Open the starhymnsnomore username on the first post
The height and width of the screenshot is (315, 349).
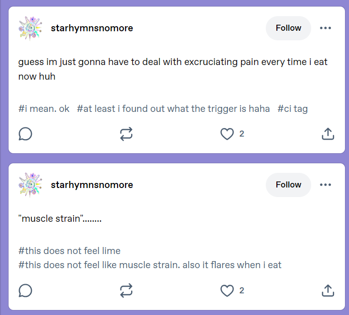[x=92, y=28]
